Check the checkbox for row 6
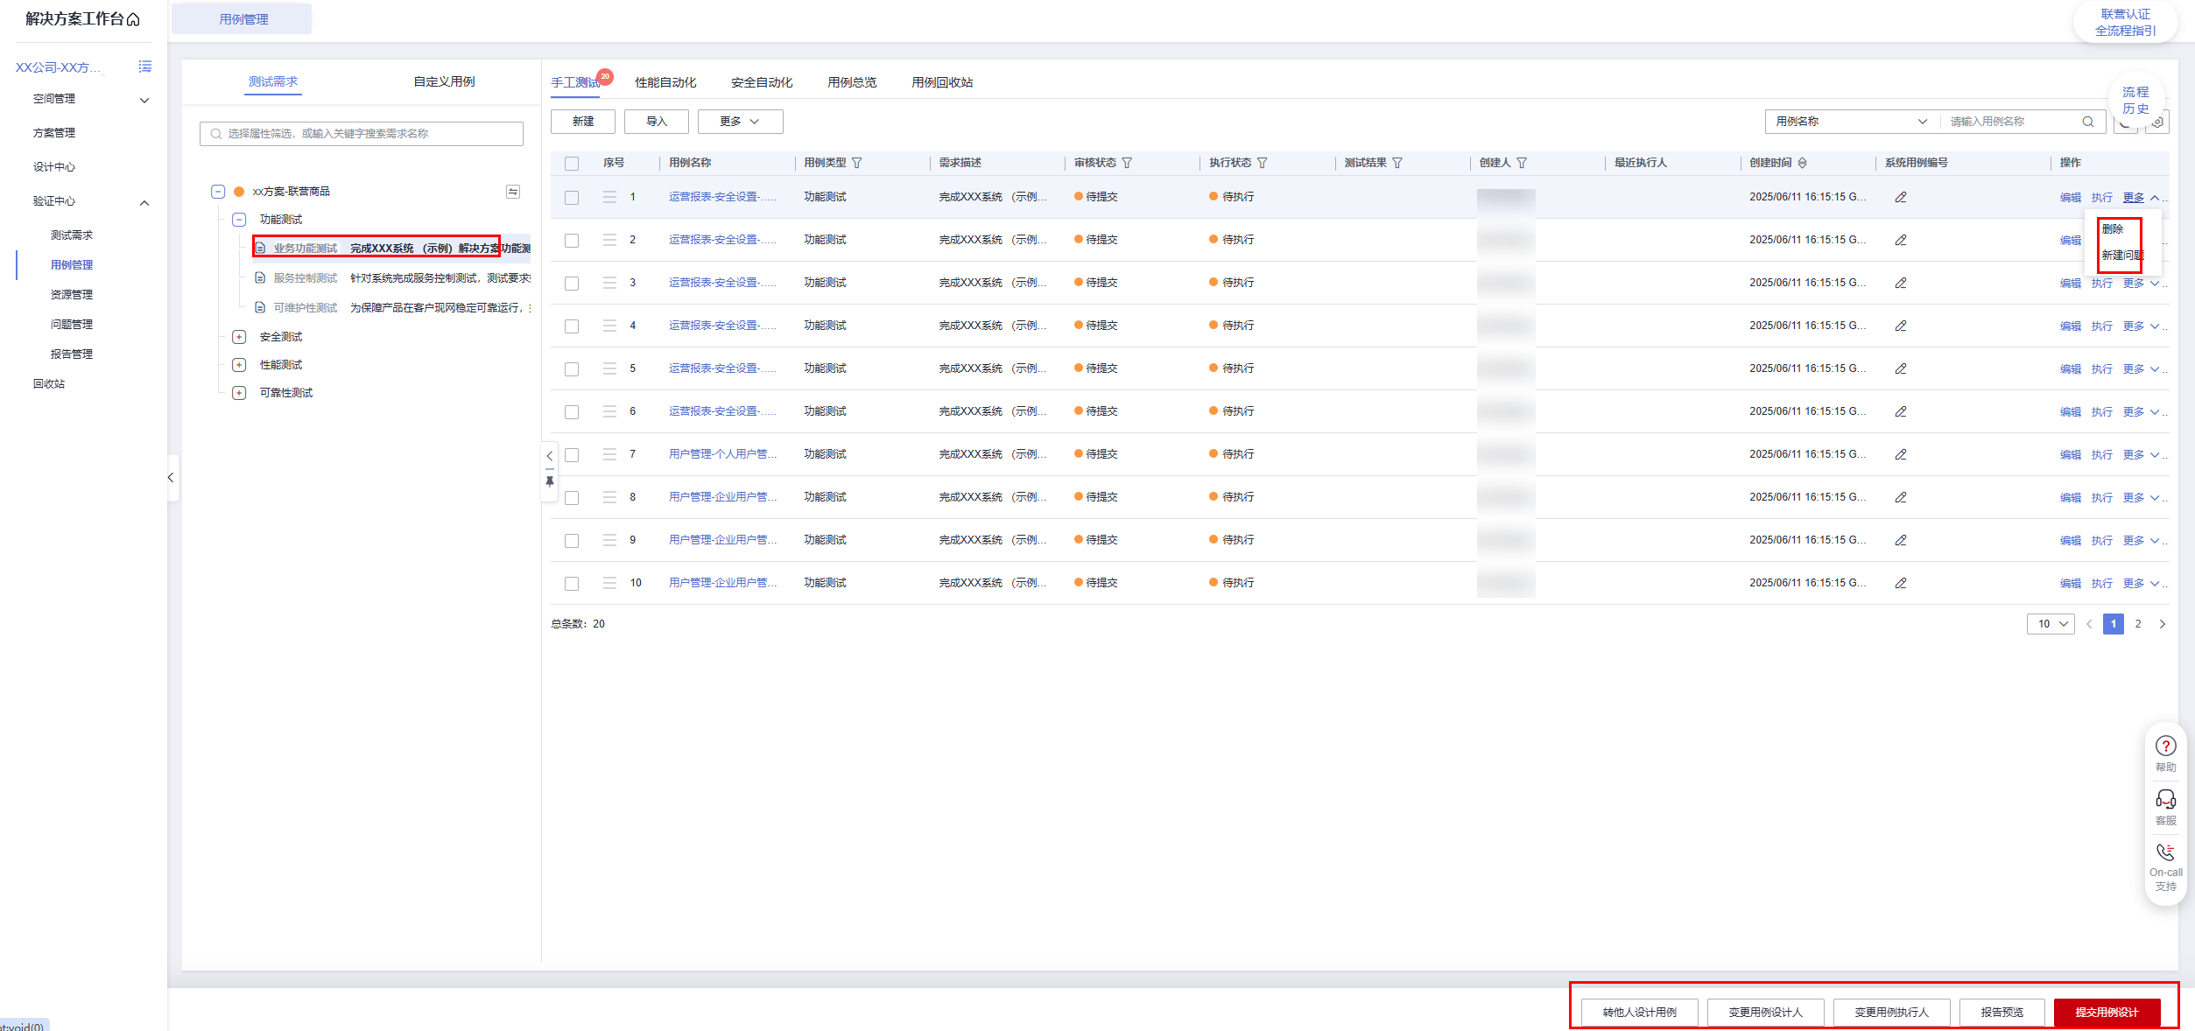 572,412
